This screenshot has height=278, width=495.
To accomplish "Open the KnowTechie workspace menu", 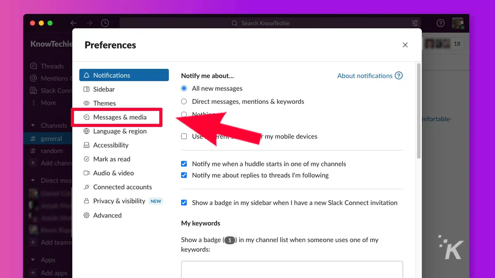I will [x=51, y=44].
